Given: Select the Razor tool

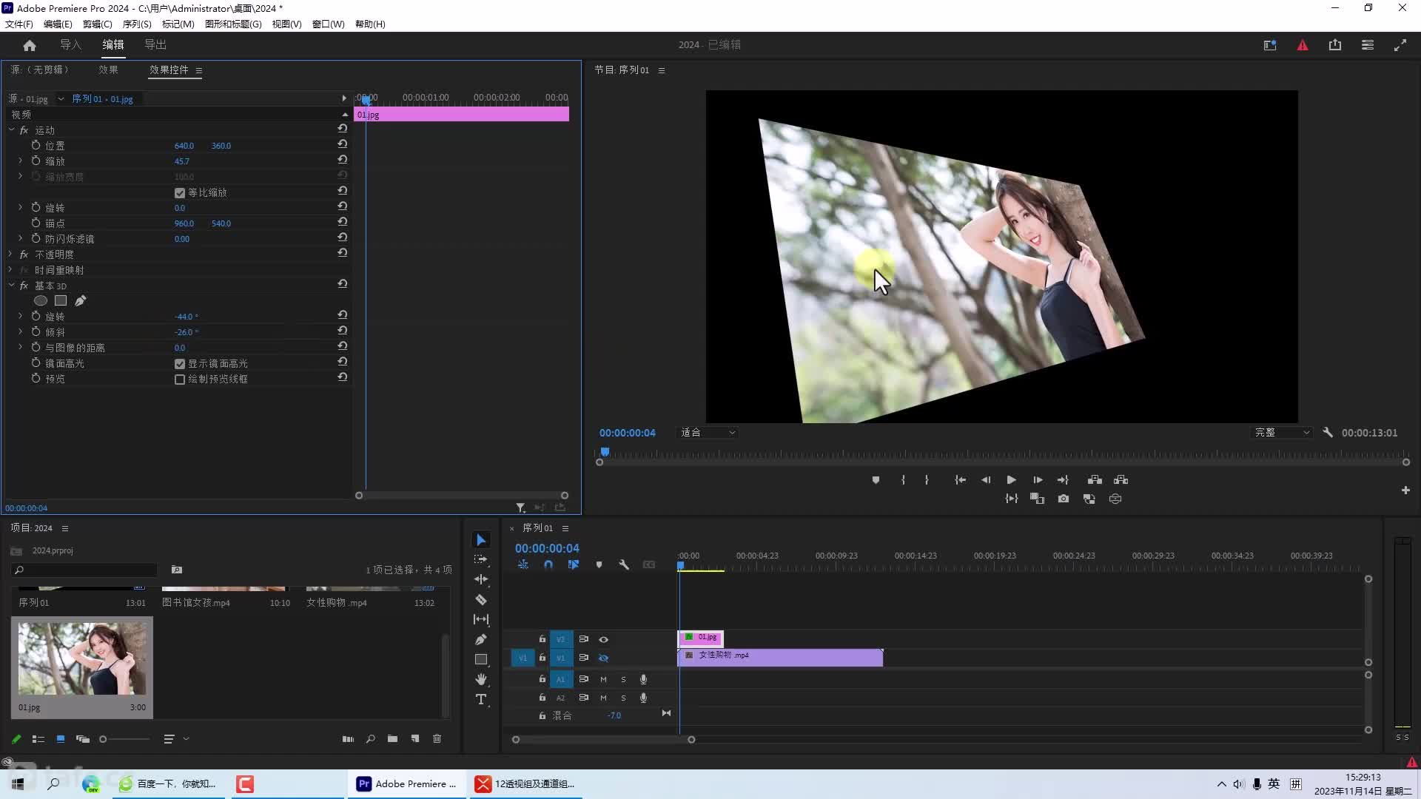Looking at the screenshot, I should pos(481,599).
